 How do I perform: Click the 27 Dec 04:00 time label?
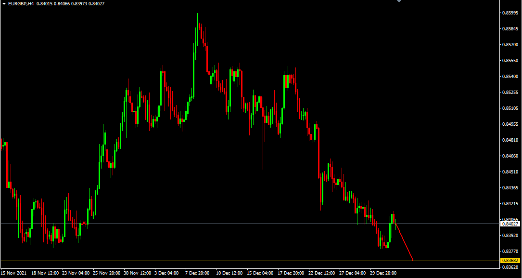353,273
